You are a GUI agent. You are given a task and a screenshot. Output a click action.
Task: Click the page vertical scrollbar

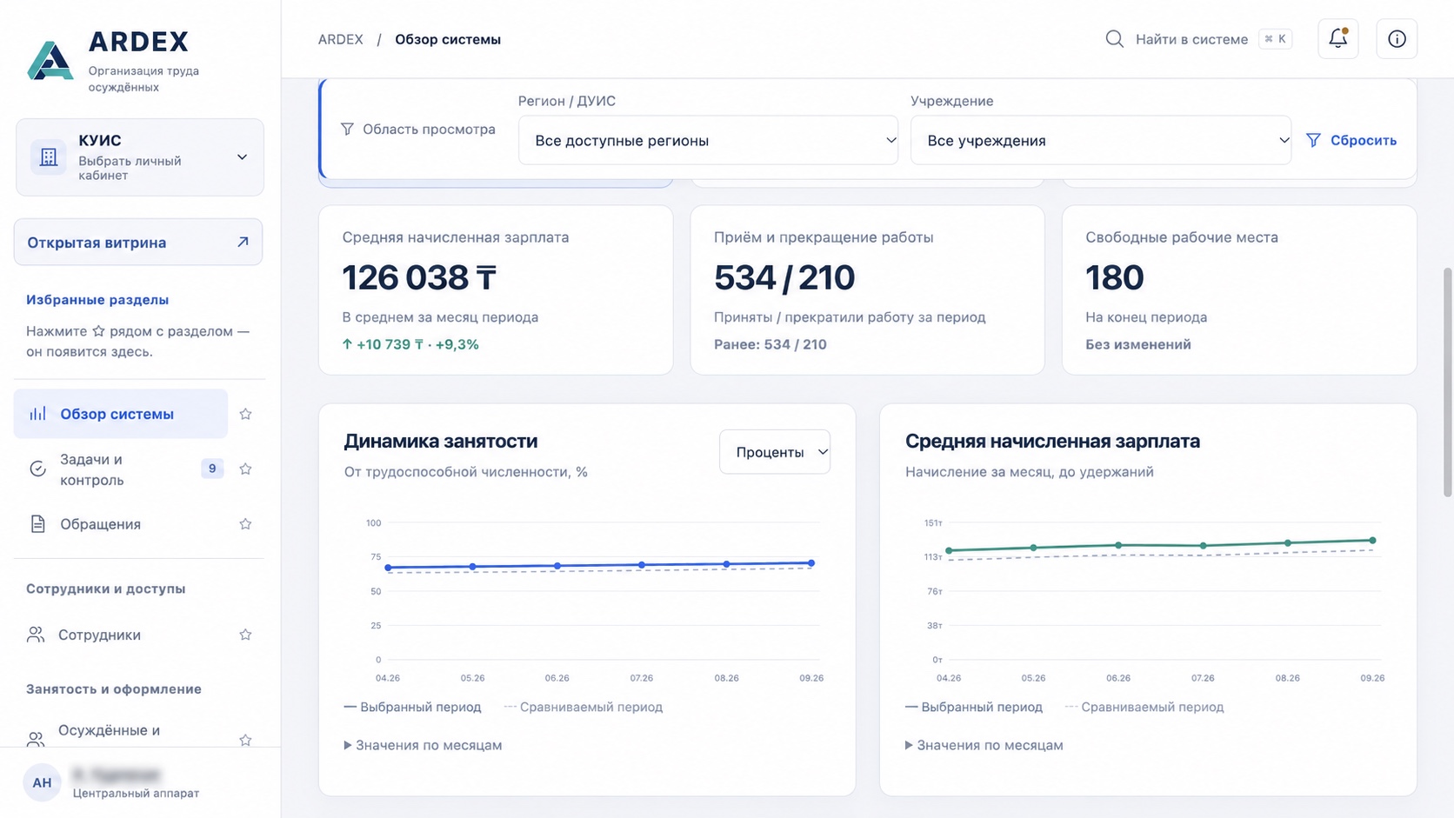coord(1447,382)
